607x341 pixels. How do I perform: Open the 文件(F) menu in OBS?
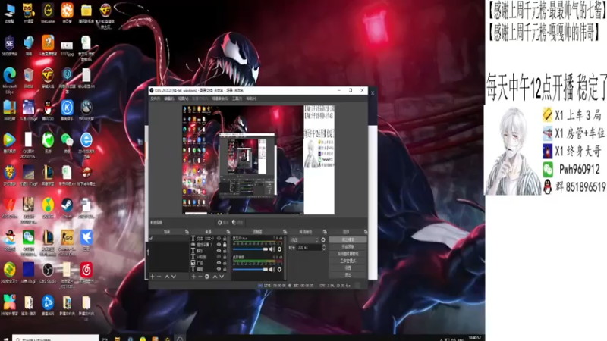(x=156, y=99)
